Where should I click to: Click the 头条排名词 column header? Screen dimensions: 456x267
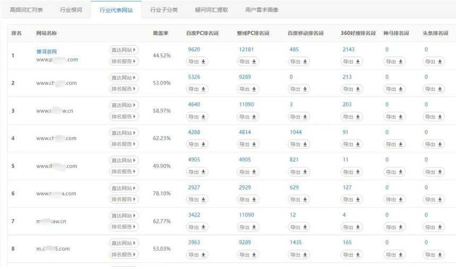click(x=435, y=33)
